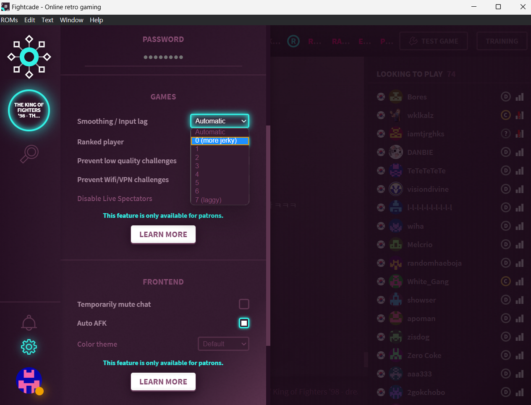This screenshot has width=531, height=405.
Task: Open the settings gear icon
Action: click(x=29, y=347)
